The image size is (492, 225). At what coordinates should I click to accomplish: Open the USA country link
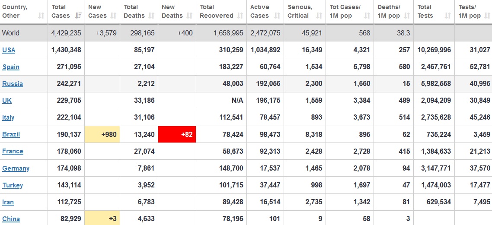tap(9, 50)
